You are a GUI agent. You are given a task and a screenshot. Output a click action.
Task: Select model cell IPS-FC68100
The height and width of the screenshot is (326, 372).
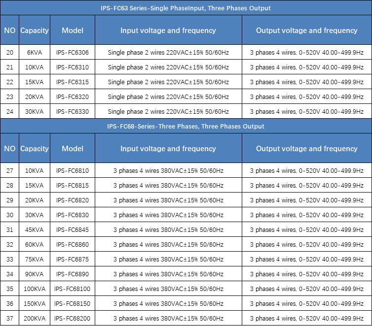click(73, 289)
